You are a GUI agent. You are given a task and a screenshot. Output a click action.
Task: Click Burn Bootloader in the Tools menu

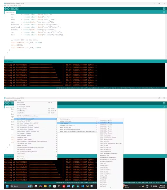21,159
